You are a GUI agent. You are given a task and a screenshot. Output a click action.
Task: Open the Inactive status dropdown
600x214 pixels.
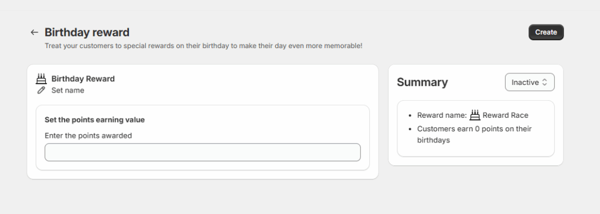pos(530,82)
